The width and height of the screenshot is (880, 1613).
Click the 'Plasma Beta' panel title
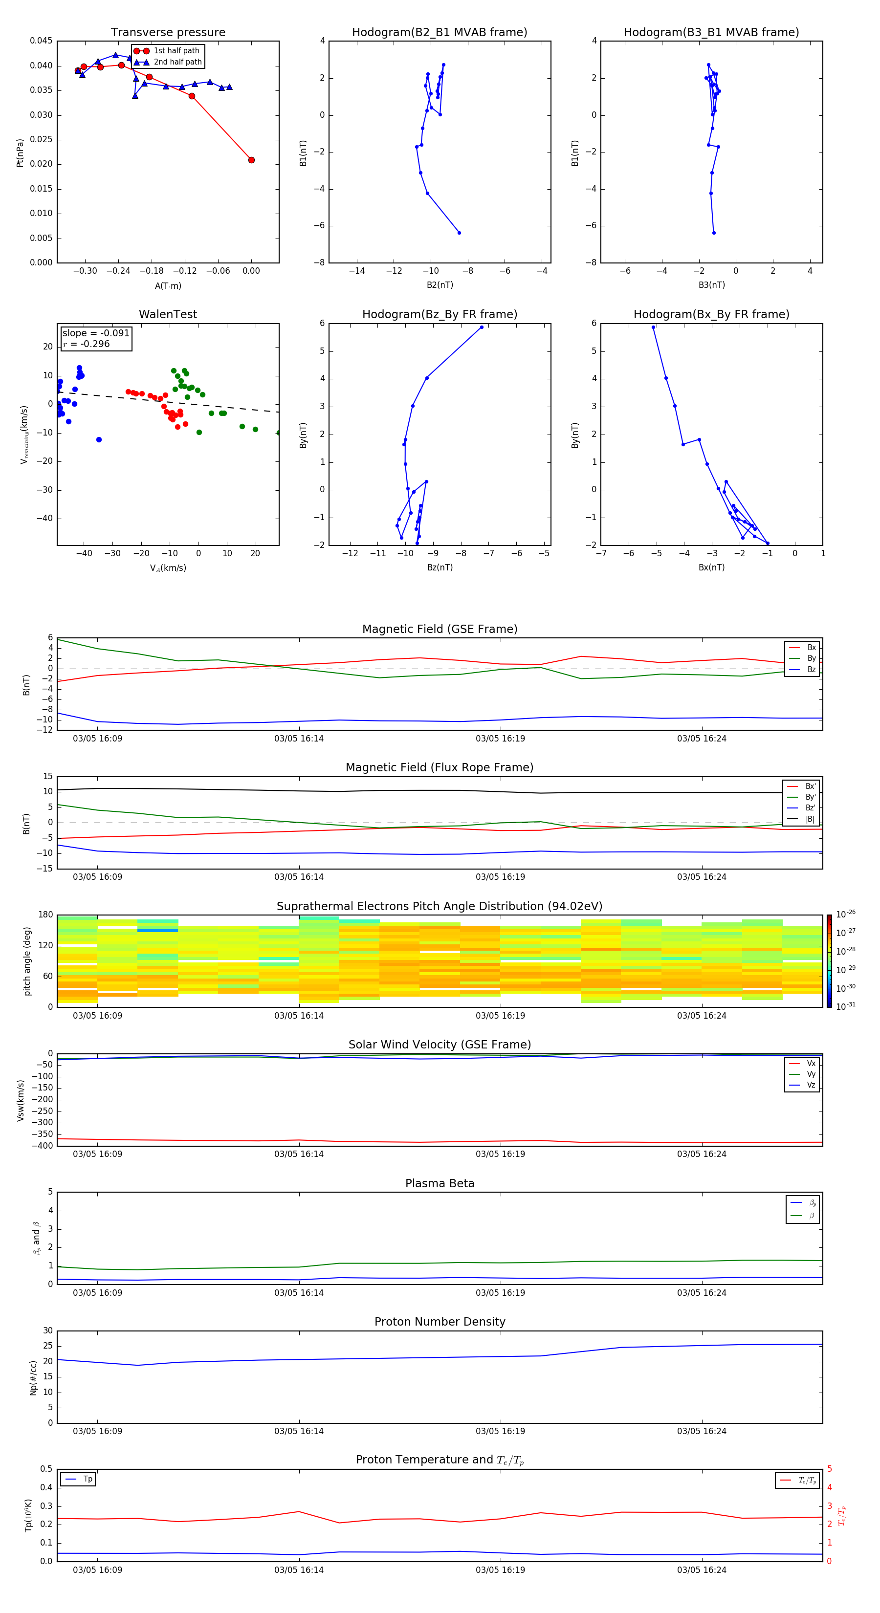(x=440, y=1184)
